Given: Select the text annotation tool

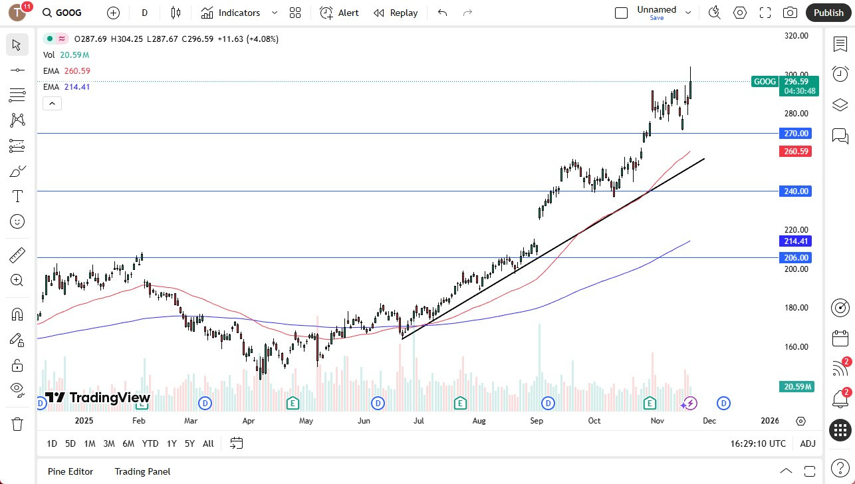Looking at the screenshot, I should pos(17,196).
